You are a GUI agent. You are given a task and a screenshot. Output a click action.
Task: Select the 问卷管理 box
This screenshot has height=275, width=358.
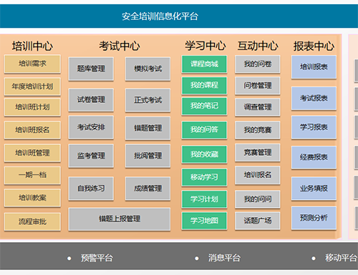click(x=258, y=86)
